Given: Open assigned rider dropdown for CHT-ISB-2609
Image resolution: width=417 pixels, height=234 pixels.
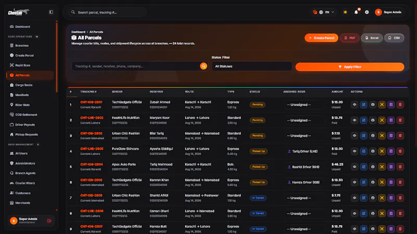Looking at the screenshot, I should point(304,198).
